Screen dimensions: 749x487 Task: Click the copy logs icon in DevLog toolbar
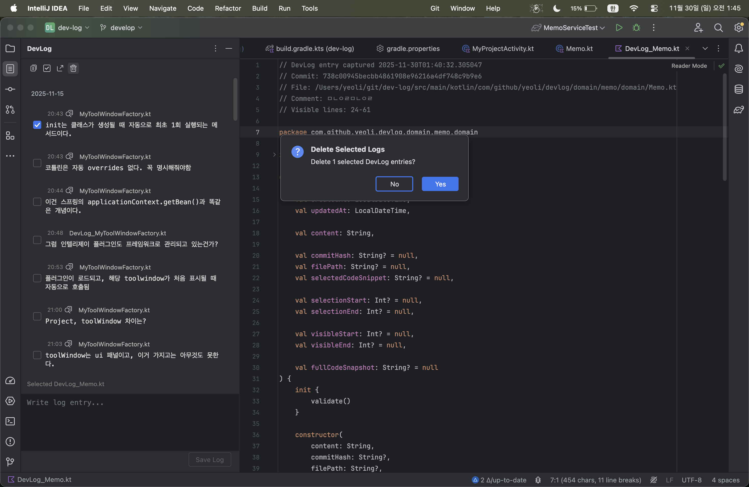33,68
